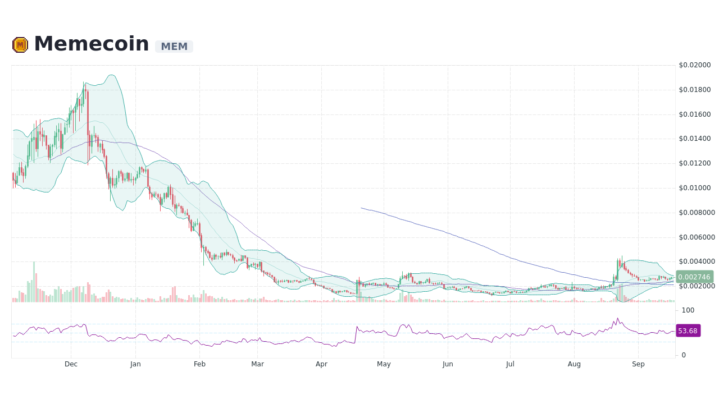Click the tallest green volume bar below the chart
Image resolution: width=719 pixels, height=404 pixels.
(34, 281)
